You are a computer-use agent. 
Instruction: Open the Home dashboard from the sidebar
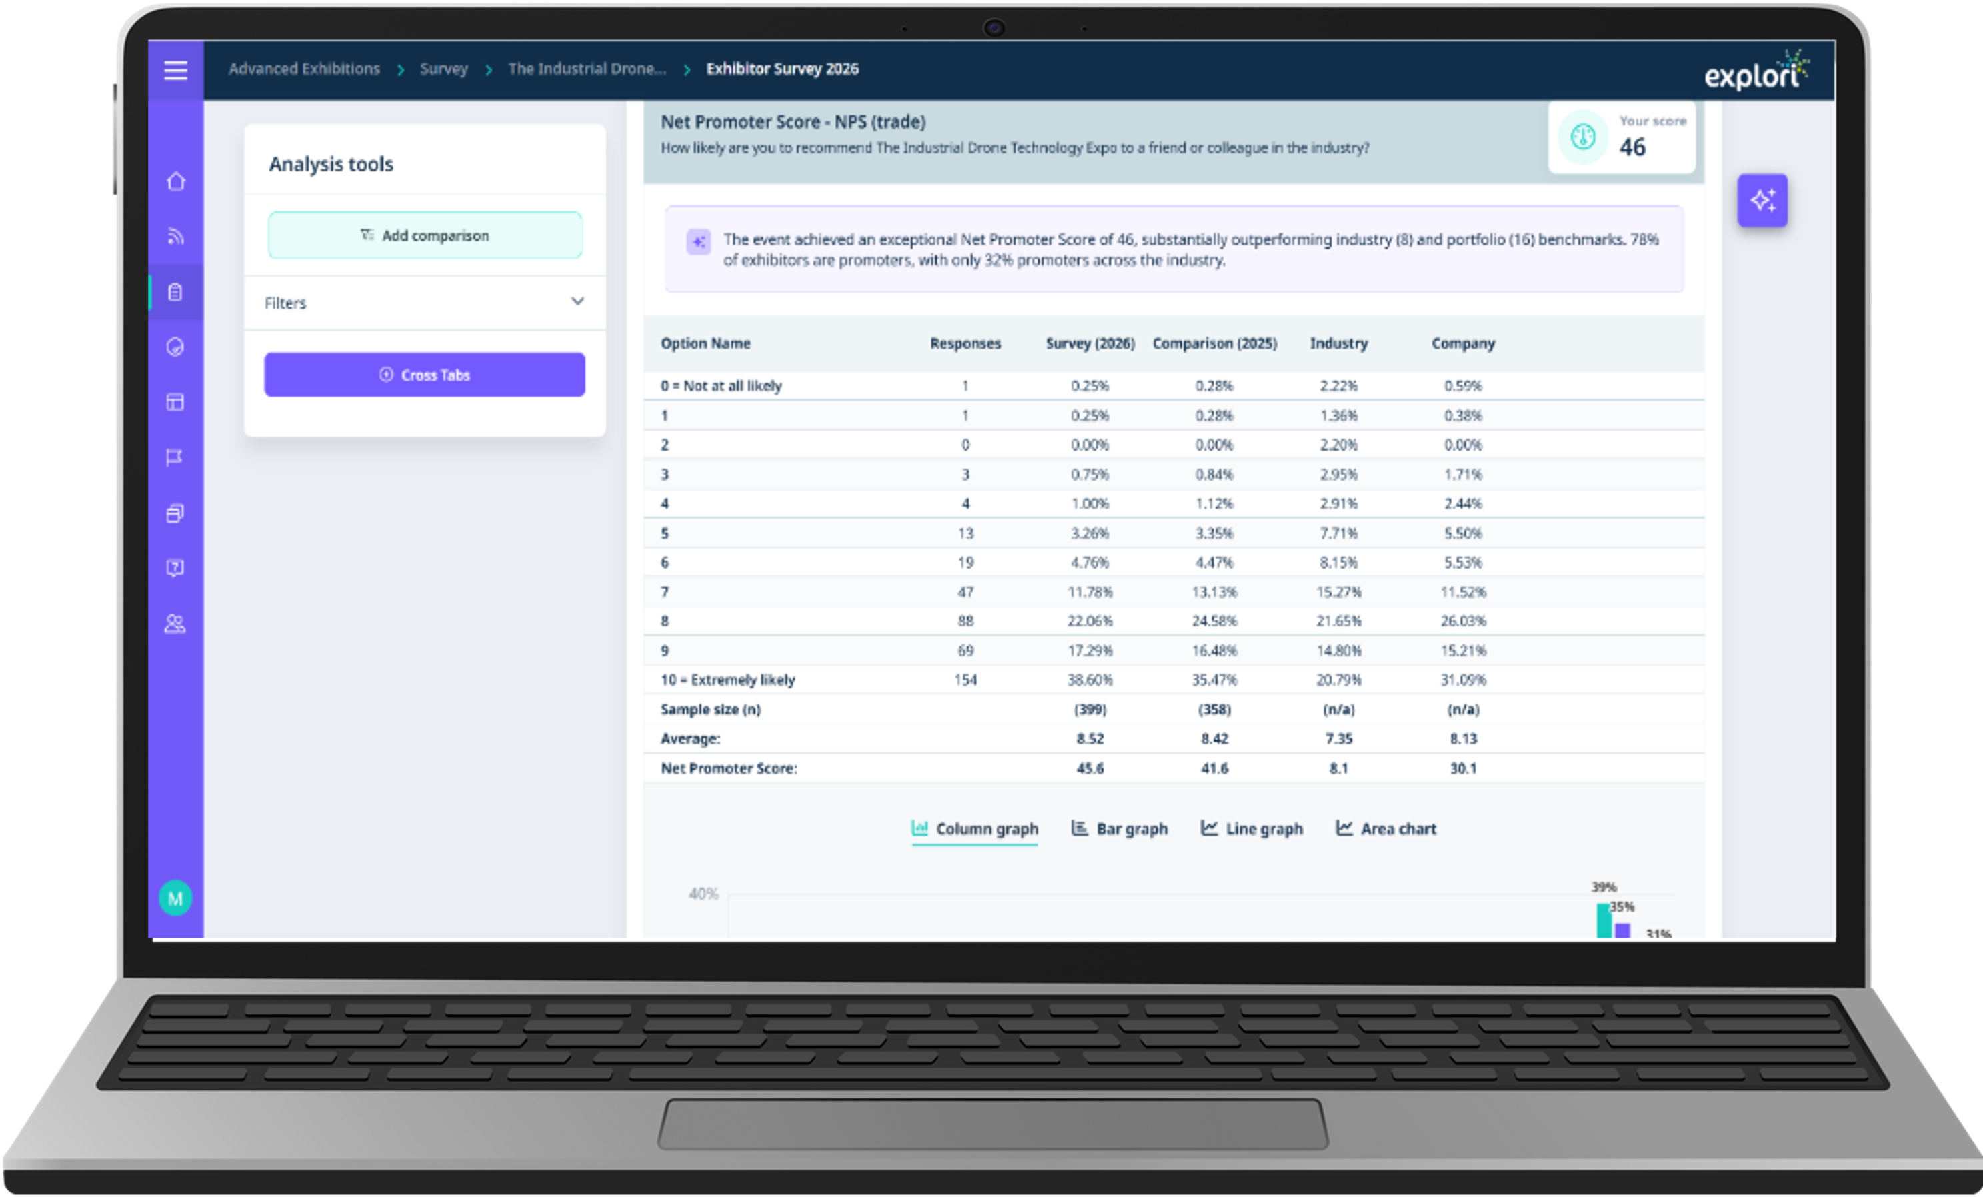click(175, 182)
